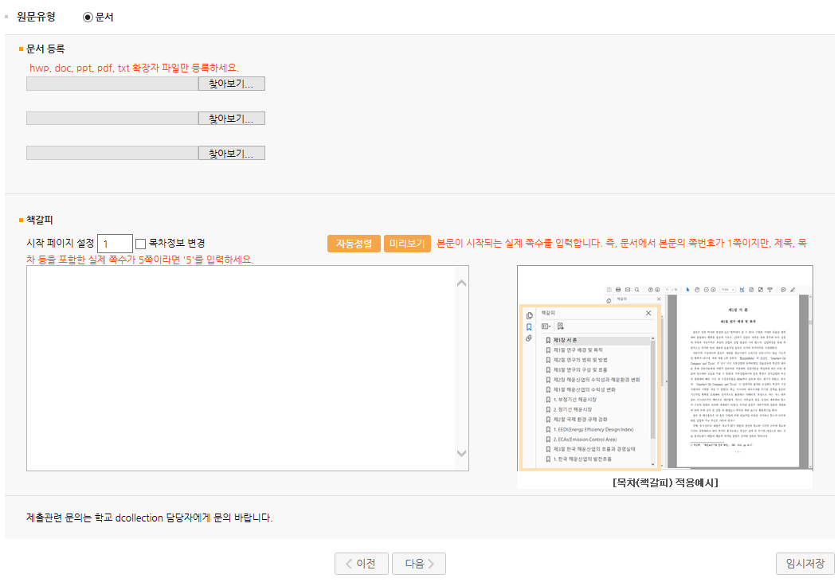The height and width of the screenshot is (582, 838).
Task: Click the second 찾아보기 browse button
Action: tap(231, 119)
